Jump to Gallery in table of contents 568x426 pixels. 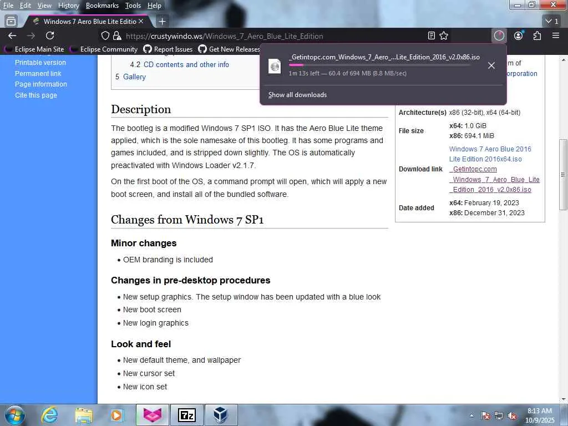click(x=134, y=77)
